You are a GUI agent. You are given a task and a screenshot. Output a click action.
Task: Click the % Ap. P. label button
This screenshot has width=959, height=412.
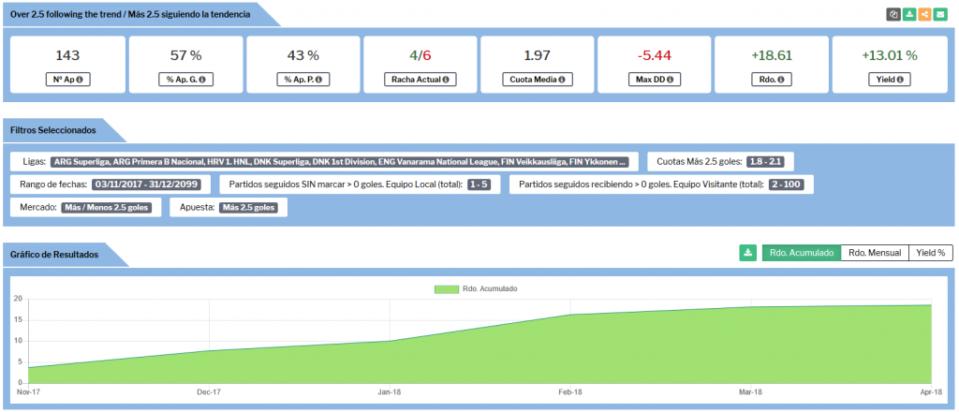tap(302, 80)
